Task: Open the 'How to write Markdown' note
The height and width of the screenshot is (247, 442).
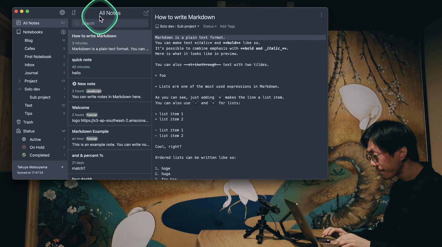Action: (110, 42)
